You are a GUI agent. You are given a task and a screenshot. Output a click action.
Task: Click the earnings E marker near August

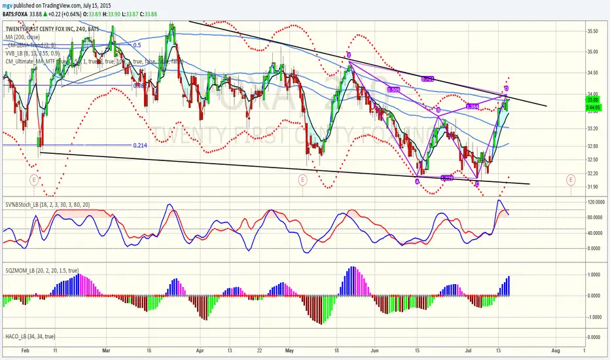(571, 180)
